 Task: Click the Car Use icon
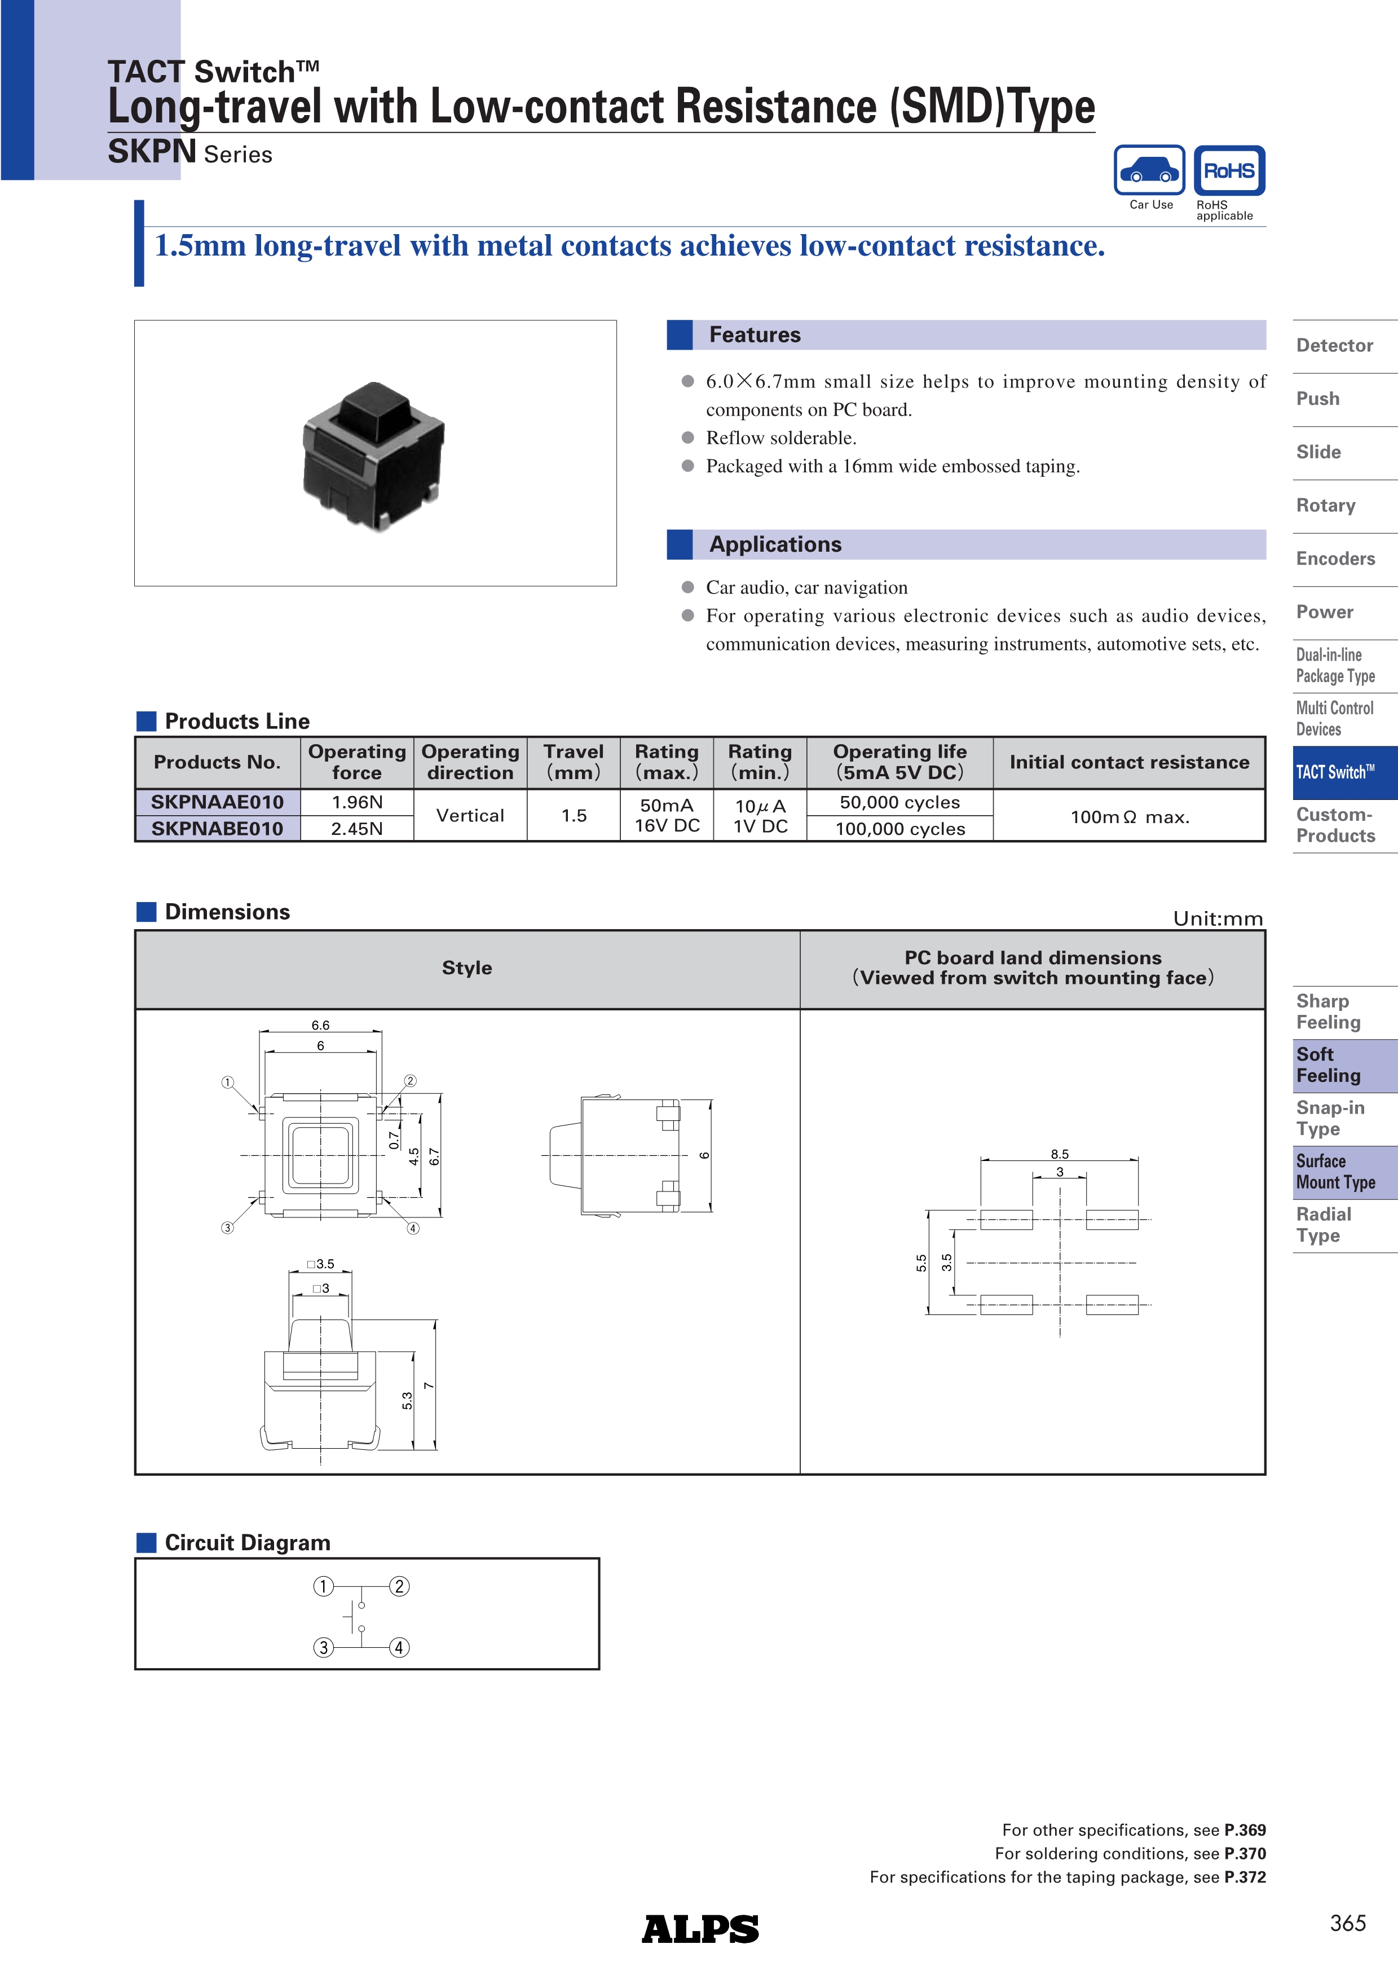point(1149,171)
